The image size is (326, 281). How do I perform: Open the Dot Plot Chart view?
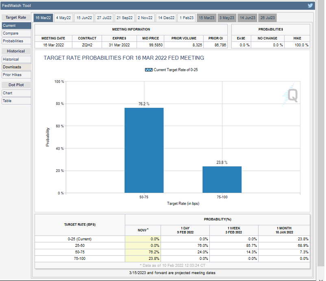pyautogui.click(x=16, y=93)
